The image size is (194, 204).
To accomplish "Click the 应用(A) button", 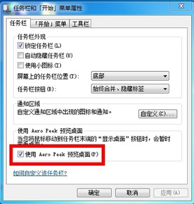I will [171, 193].
